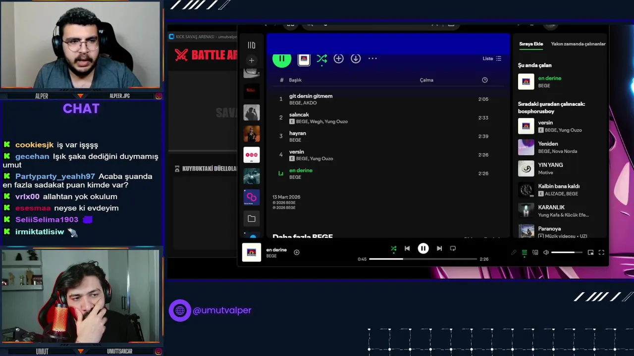Click the Çalma plays column header
Viewport: 634px width, 356px height.
tap(426, 80)
